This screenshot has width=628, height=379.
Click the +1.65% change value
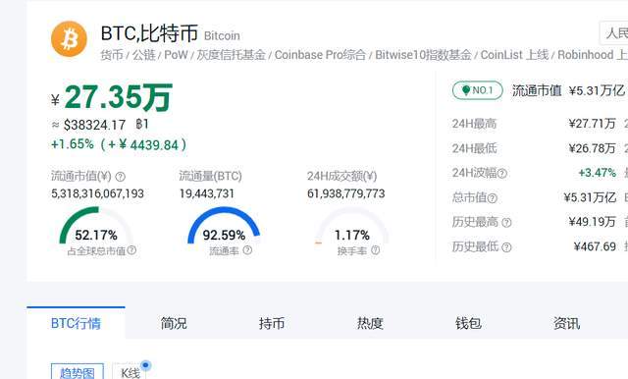[x=73, y=143]
